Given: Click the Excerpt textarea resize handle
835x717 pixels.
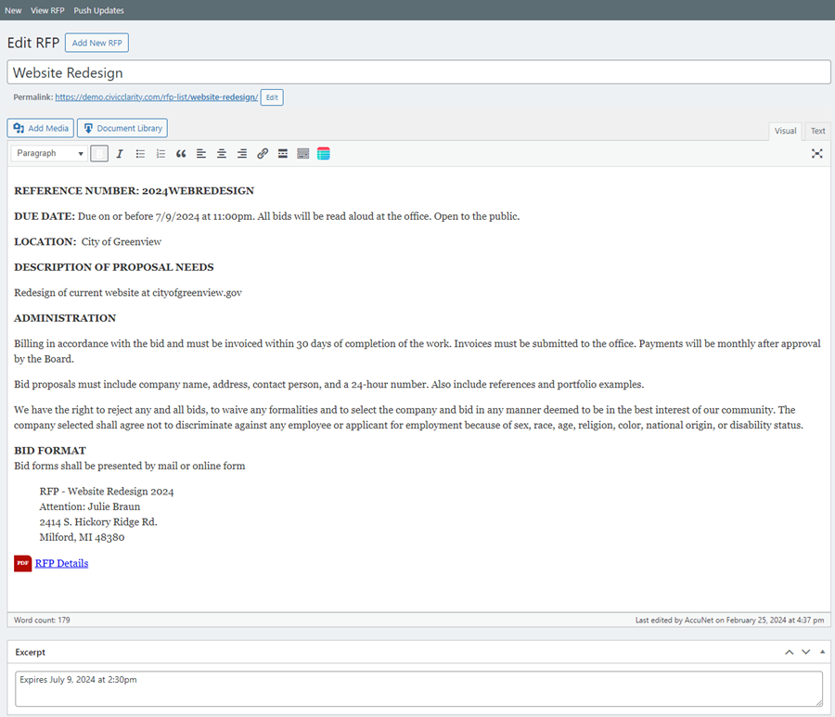Looking at the screenshot, I should [x=818, y=703].
